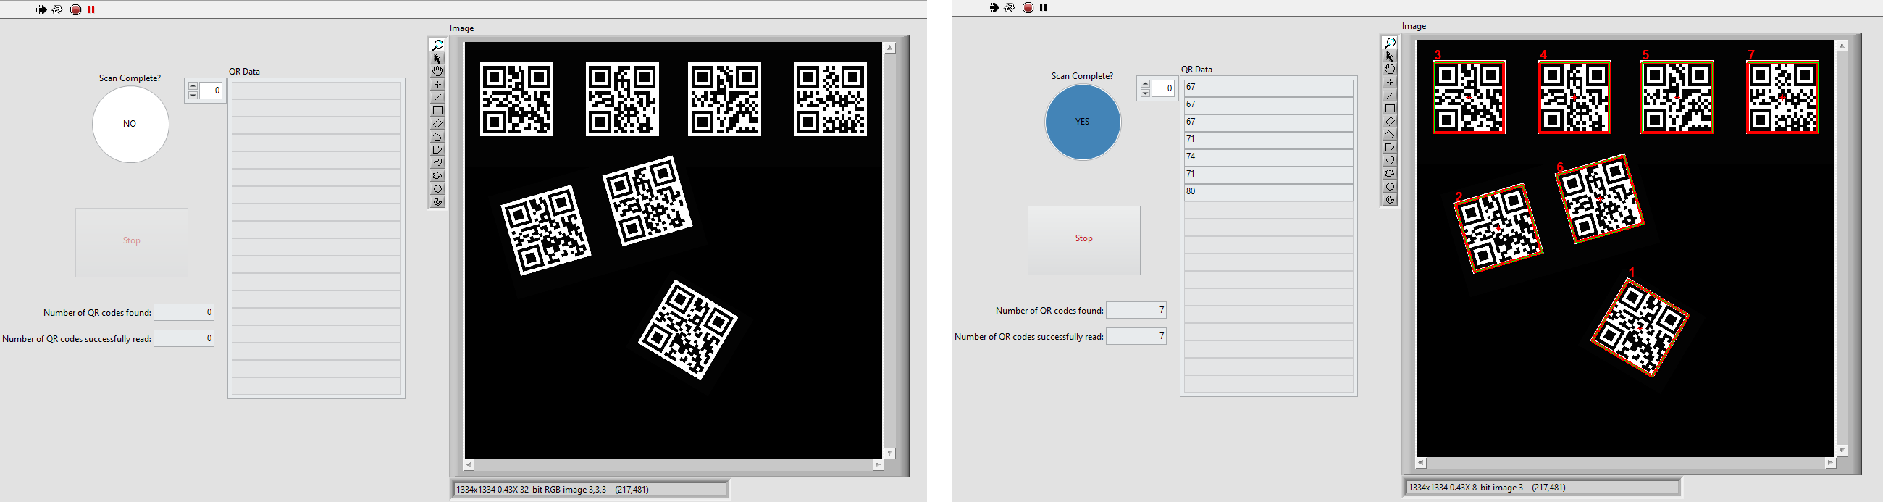Click the Scan Complete indicator showing YES

pyautogui.click(x=1083, y=122)
